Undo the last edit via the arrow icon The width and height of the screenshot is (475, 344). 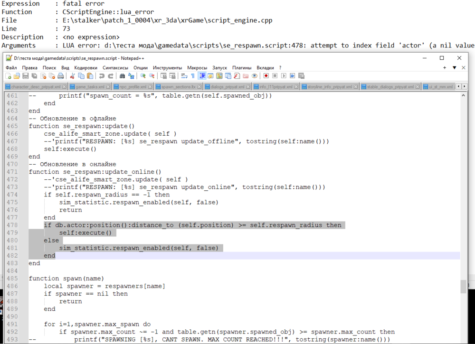[x=101, y=76]
